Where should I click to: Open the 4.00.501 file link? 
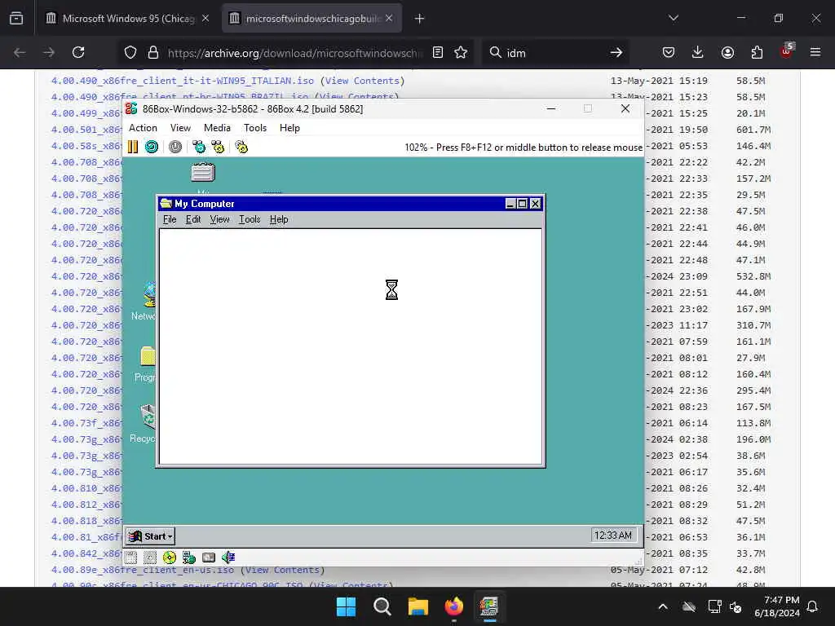tap(86, 130)
